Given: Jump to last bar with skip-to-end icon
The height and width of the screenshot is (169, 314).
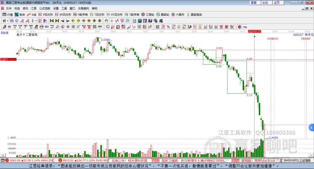Looking at the screenshot, I should point(57,21).
